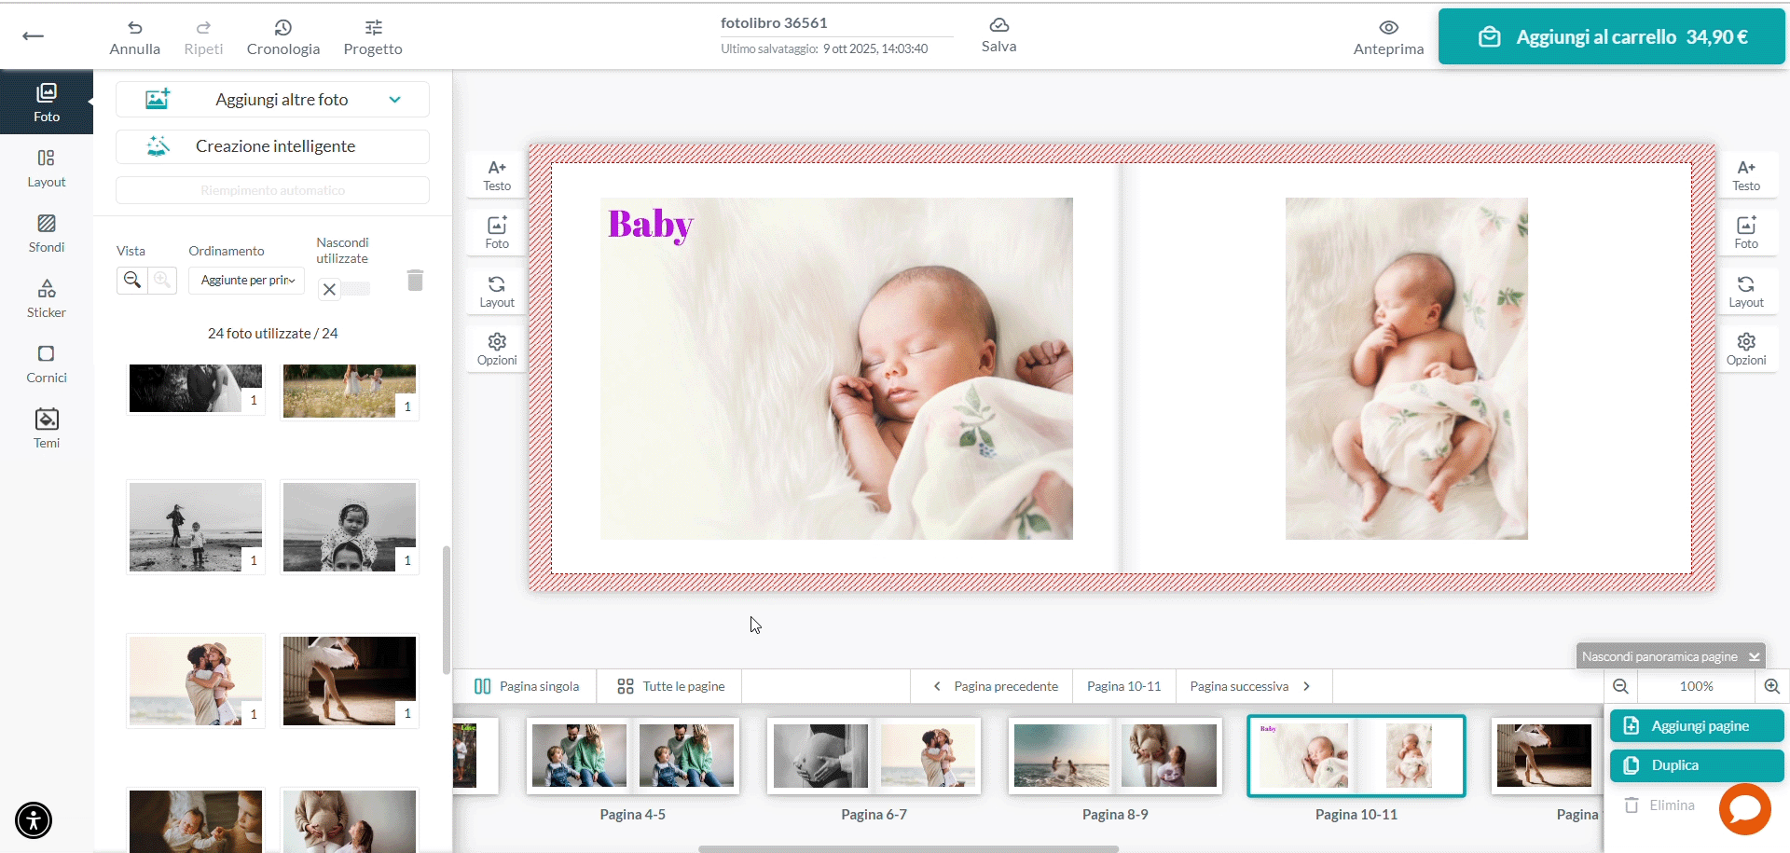Viewport: 1790px width, 853px height.
Task: Open Anteprima preview
Action: point(1388,37)
